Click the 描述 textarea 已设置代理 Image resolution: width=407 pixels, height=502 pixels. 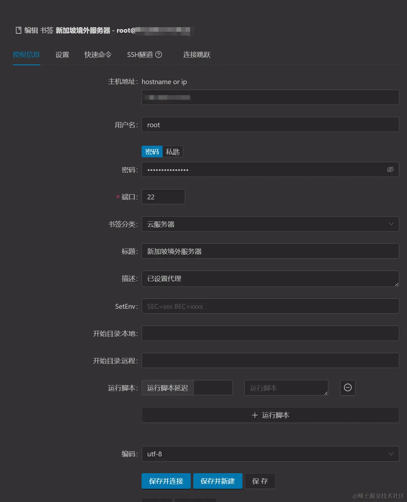pyautogui.click(x=270, y=279)
